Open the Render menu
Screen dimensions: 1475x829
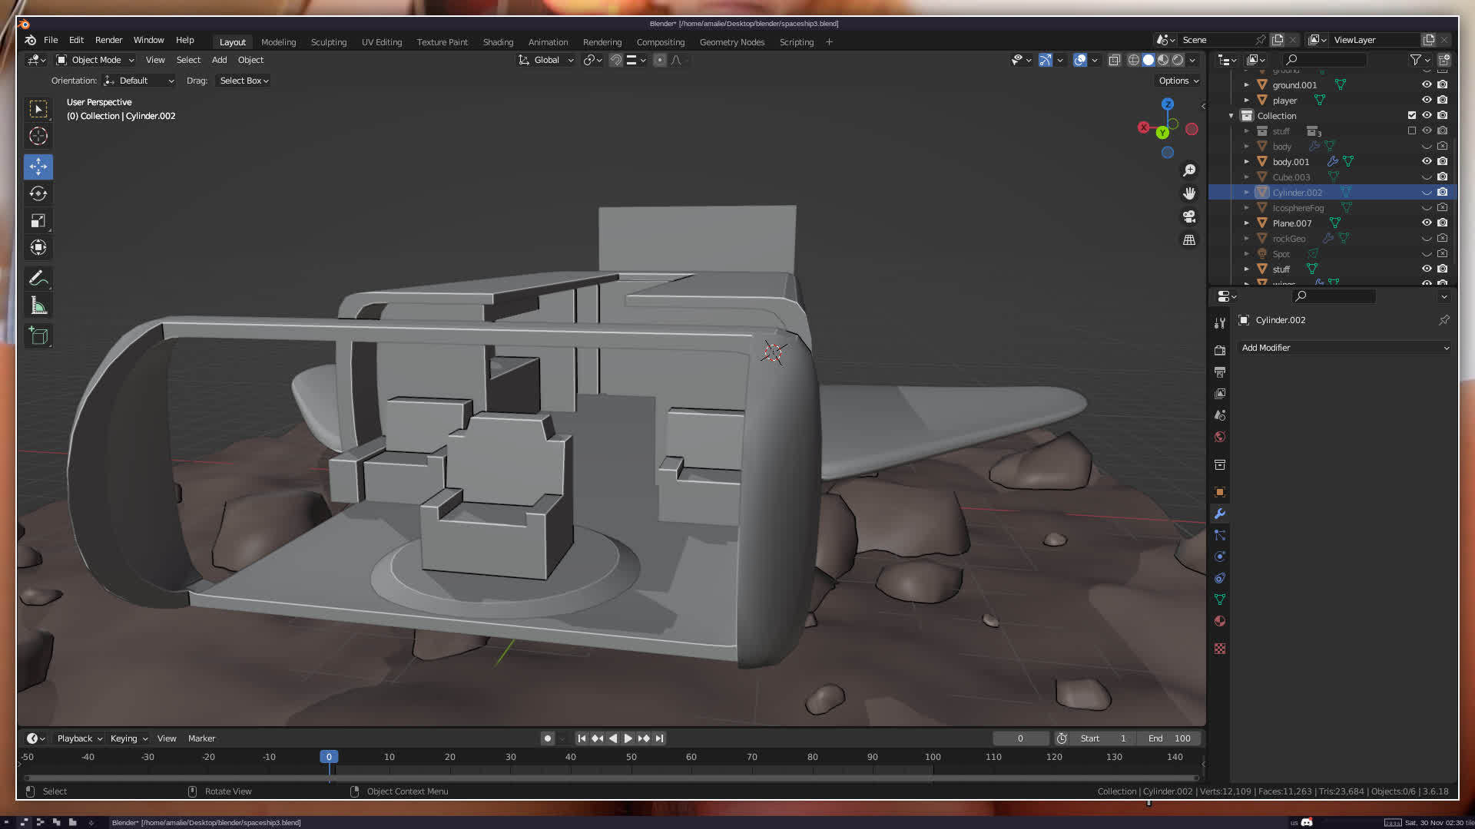pyautogui.click(x=108, y=40)
